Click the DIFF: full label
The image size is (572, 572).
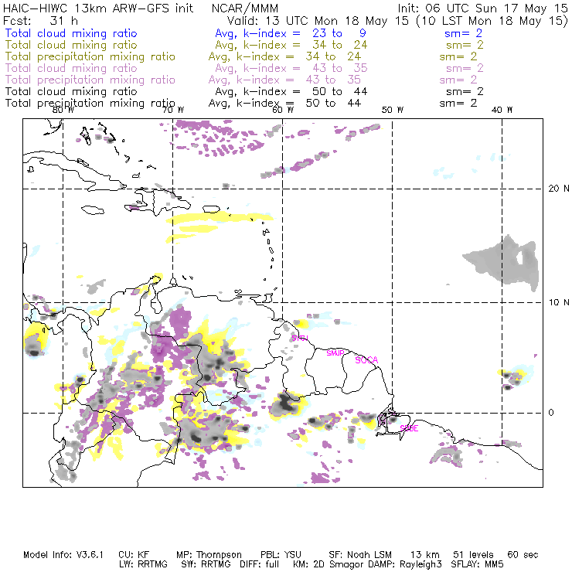pos(260,564)
